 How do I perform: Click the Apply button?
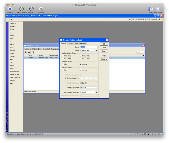[x=104, y=51]
